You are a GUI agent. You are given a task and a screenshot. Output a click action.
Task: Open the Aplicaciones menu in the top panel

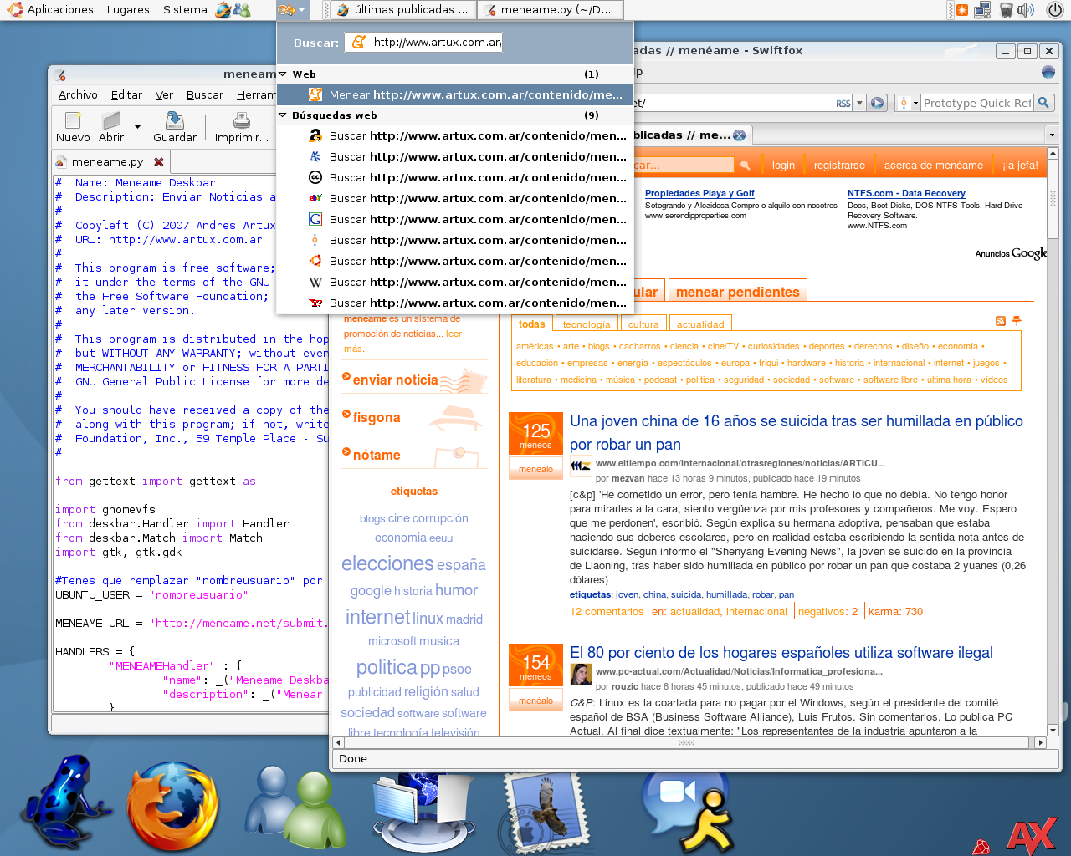click(x=60, y=10)
